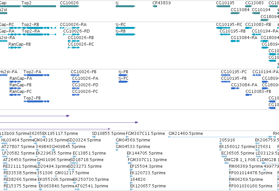Open EST RP001030160.5prime

click(251, 186)
